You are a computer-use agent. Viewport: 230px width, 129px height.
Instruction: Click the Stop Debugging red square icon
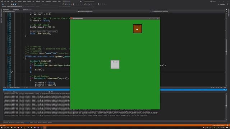[72, 4]
